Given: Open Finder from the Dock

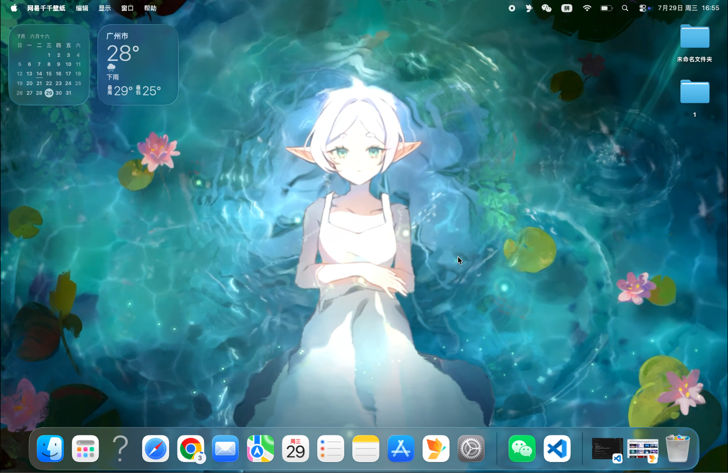Looking at the screenshot, I should point(50,448).
